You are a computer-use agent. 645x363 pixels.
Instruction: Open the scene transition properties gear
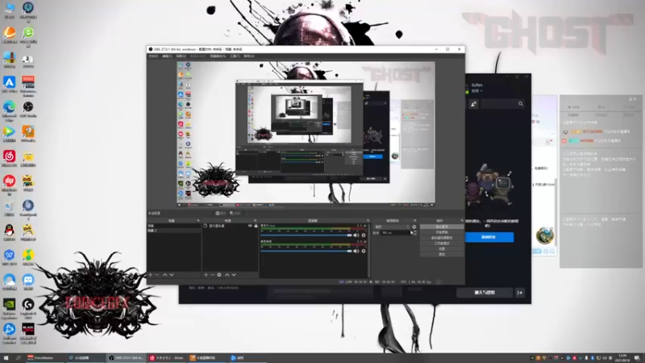414,227
